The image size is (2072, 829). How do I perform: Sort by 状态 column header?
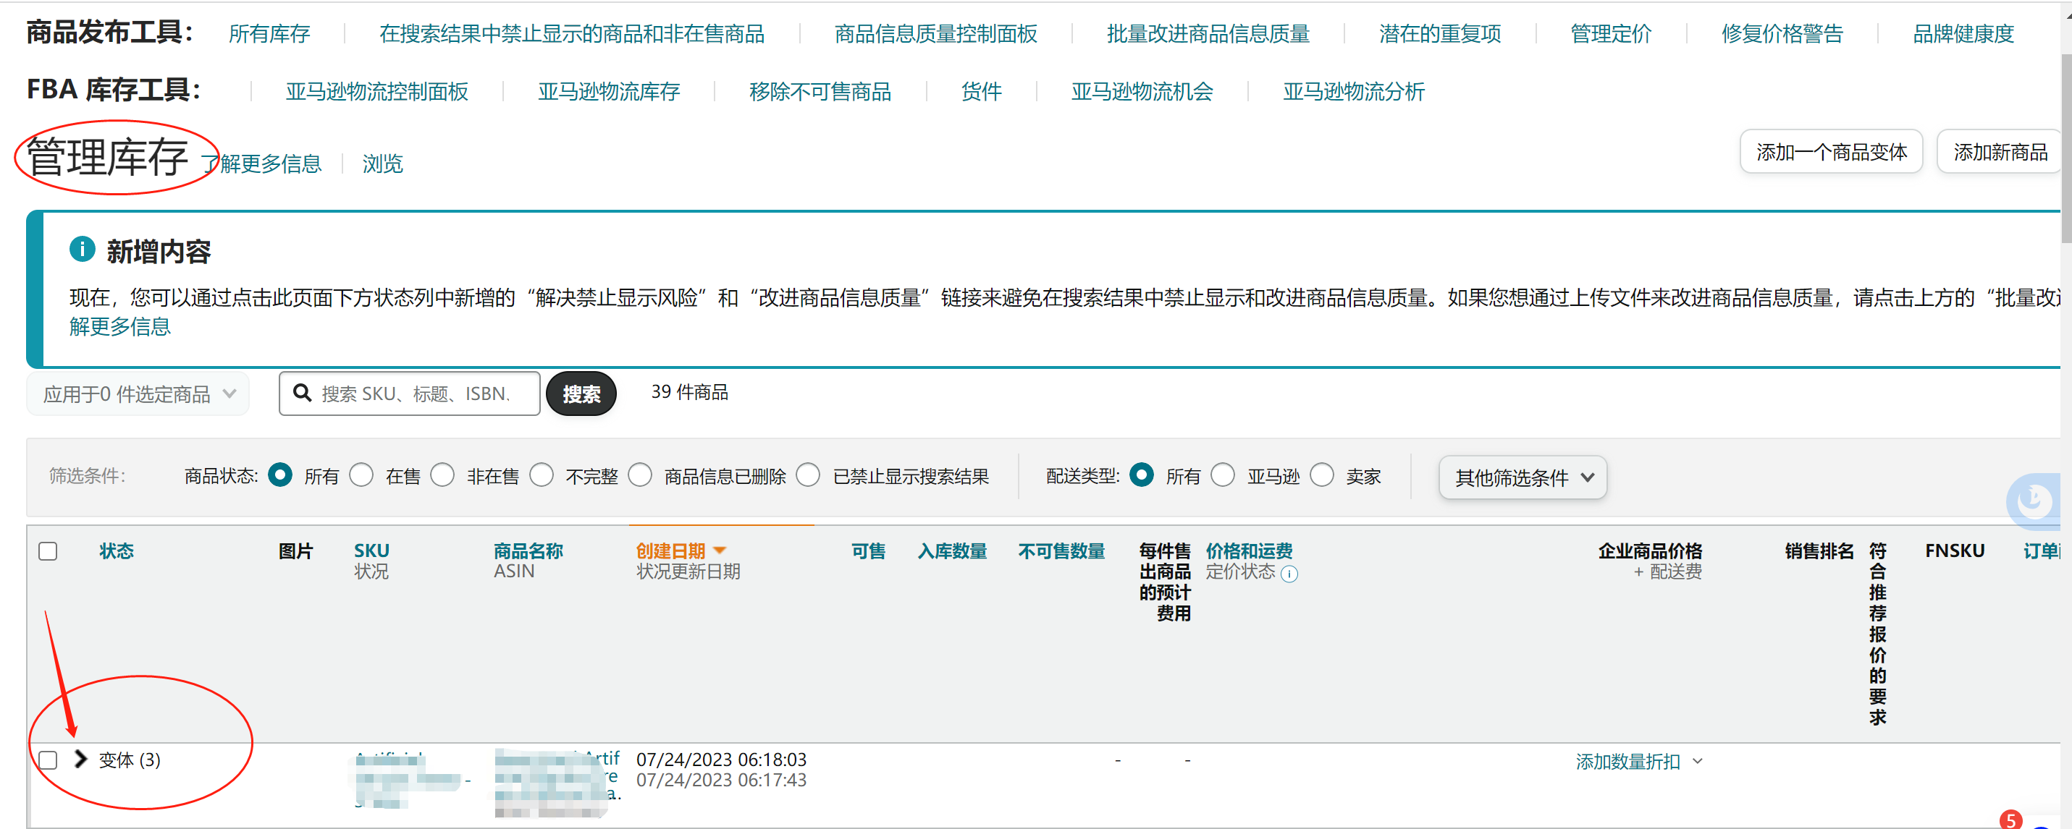pyautogui.click(x=117, y=550)
